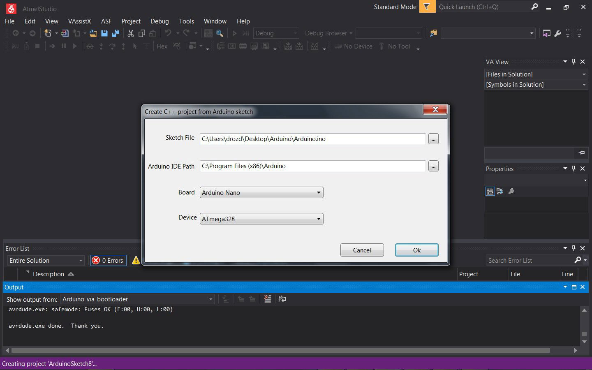Click the Output panel horizontal scrollbar
592x370 pixels.
[x=281, y=350]
